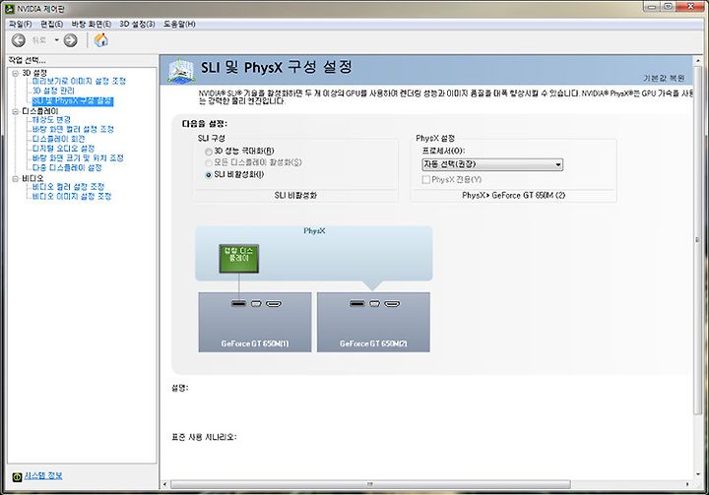
Task: Collapse the 3D 설정 tree node
Action: pyautogui.click(x=16, y=73)
